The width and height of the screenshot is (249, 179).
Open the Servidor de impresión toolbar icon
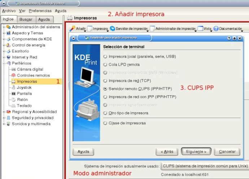point(113,29)
